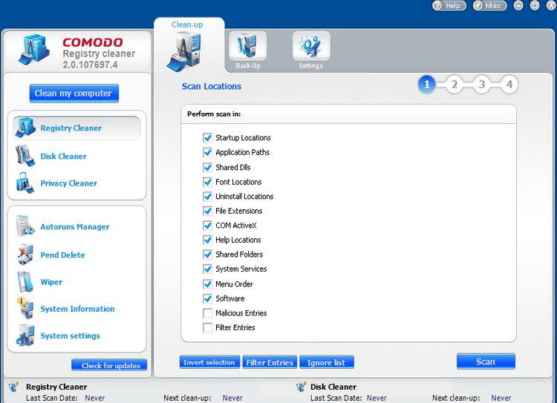Screen dimensions: 557x403
Task: Open the Help menu
Action: (449, 6)
